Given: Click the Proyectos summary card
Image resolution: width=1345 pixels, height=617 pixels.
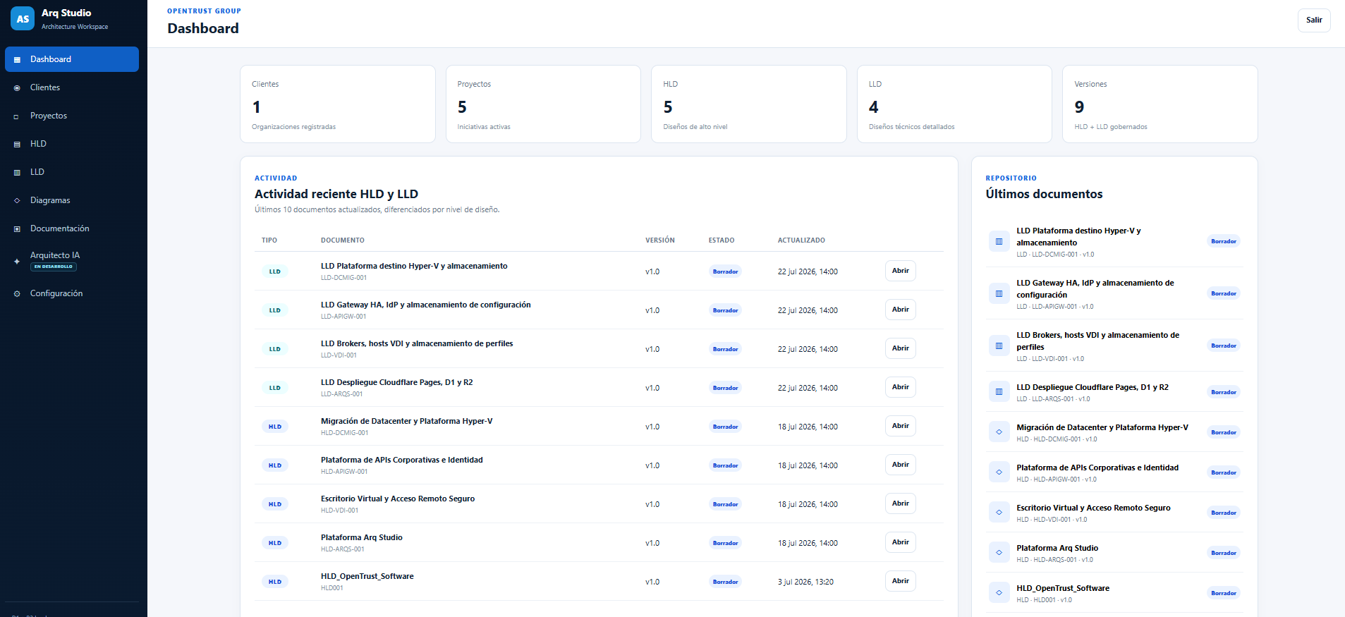Looking at the screenshot, I should coord(543,104).
